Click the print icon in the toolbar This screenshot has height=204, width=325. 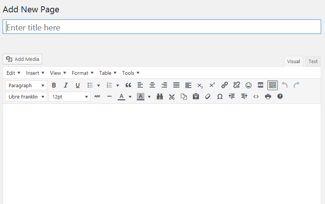click(268, 96)
